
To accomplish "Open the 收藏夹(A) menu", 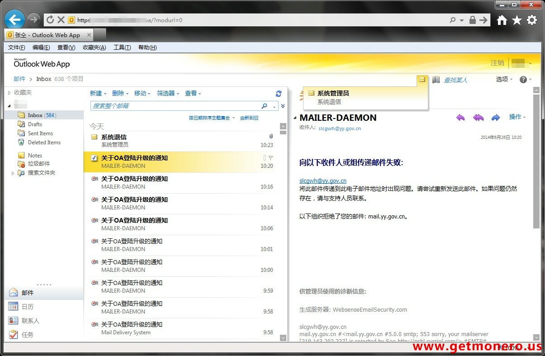I will point(94,47).
